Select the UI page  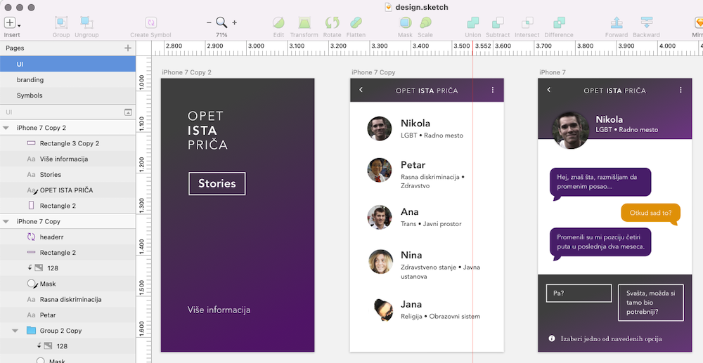[67, 64]
